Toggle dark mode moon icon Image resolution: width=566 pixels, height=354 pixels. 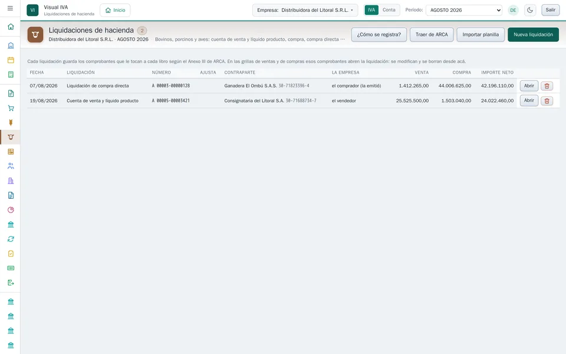click(x=530, y=10)
